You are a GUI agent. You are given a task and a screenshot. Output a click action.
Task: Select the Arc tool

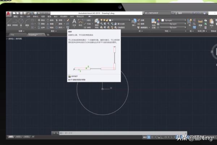coord(27,22)
